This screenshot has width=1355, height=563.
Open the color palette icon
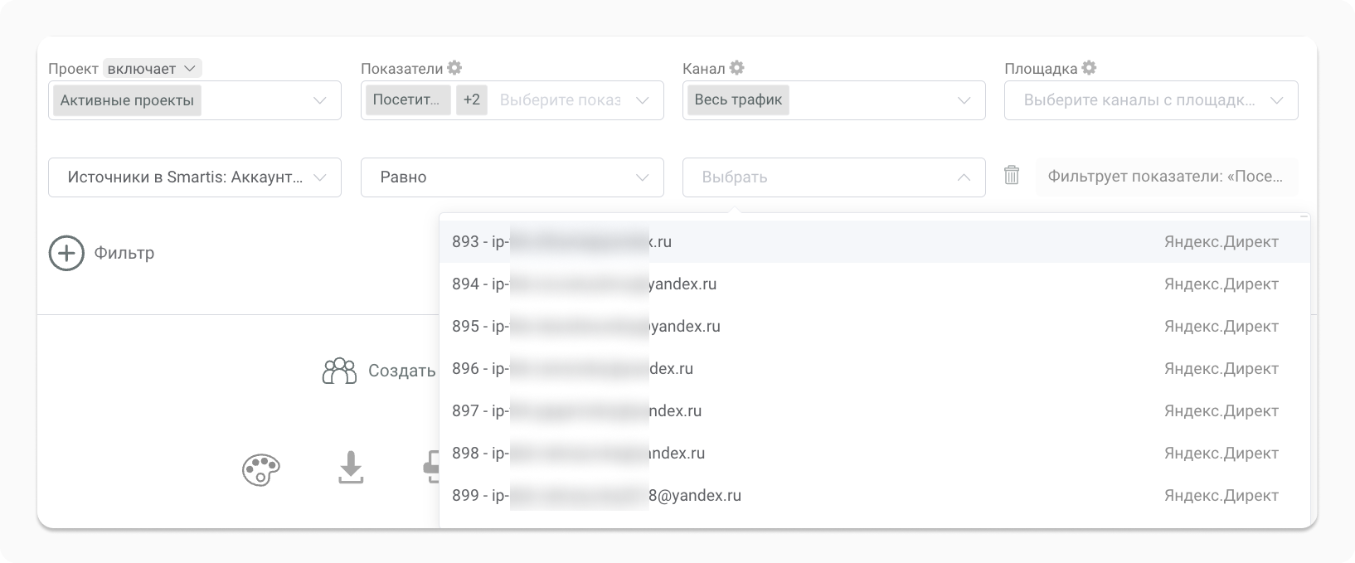[x=260, y=470]
